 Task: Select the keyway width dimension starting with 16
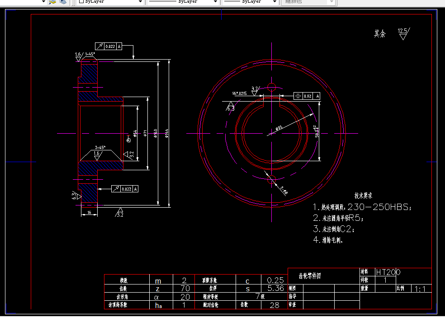pyautogui.click(x=240, y=93)
